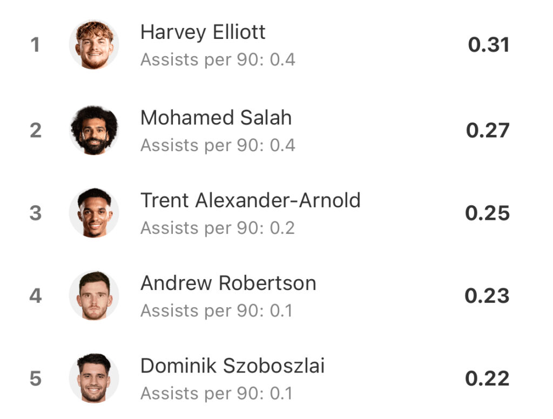The image size is (553, 419).
Task: Open Dominik Szoboszlai's player avatar
Action: coord(94,378)
